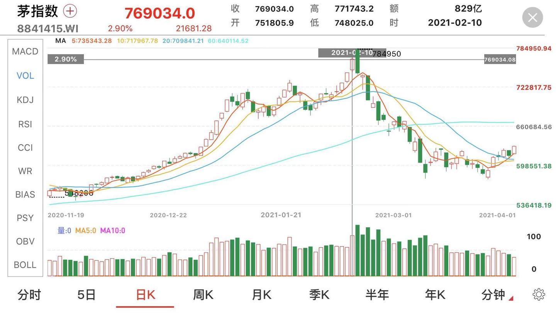Select the RSI indicator
The height and width of the screenshot is (313, 556).
pos(25,124)
